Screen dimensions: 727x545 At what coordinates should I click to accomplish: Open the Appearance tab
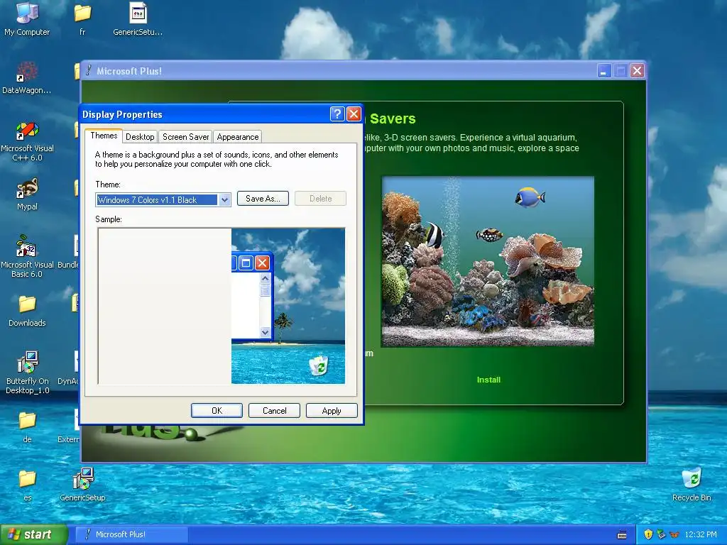click(237, 137)
